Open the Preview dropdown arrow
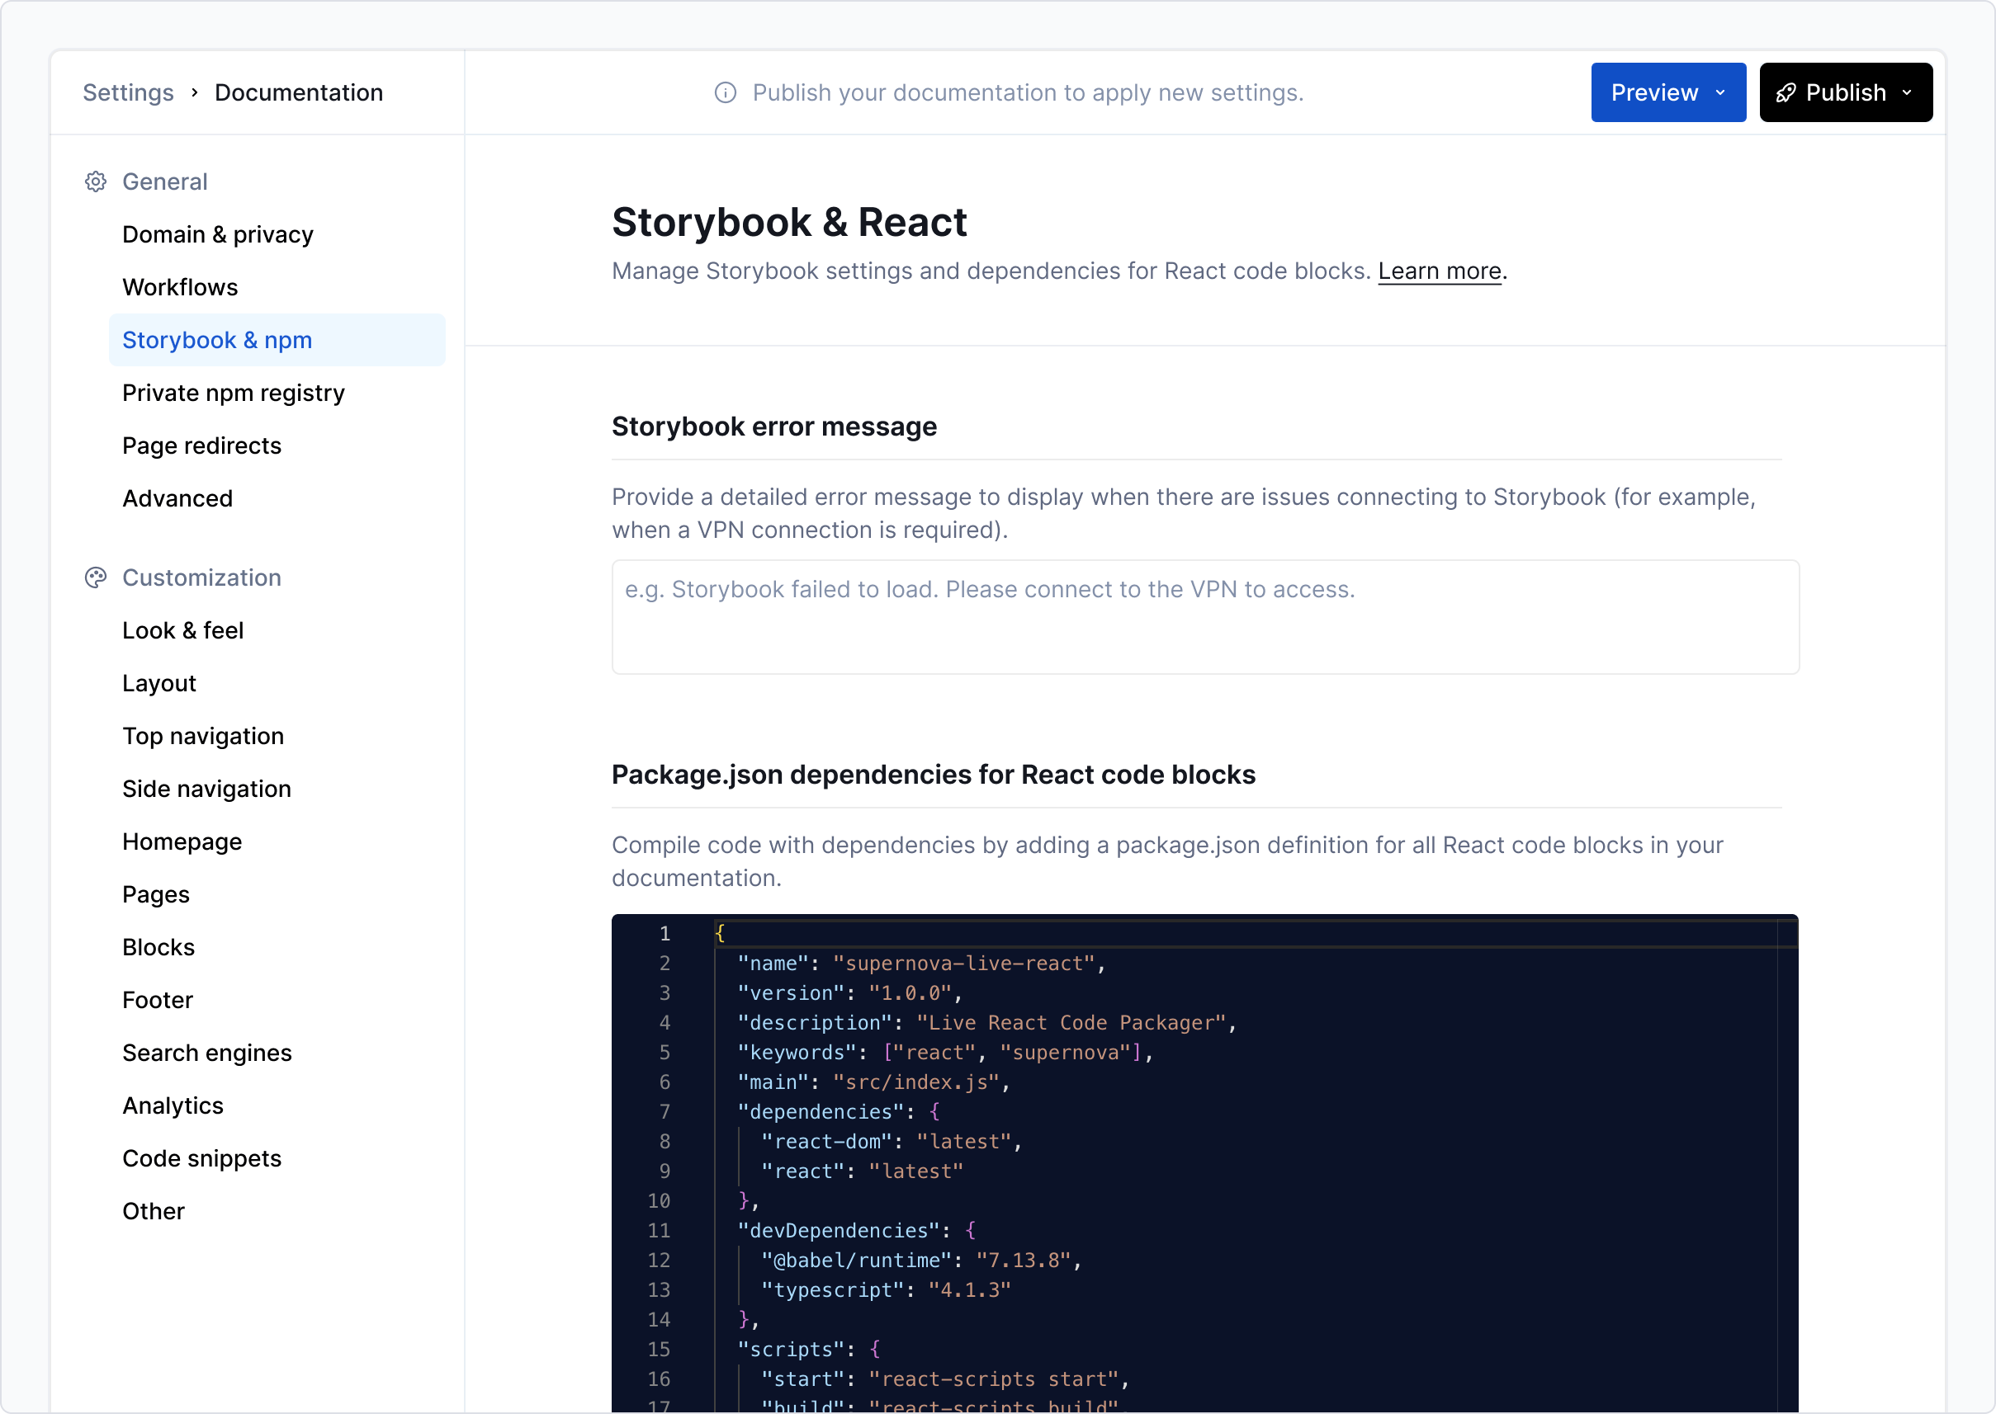This screenshot has height=1414, width=1996. pos(1719,92)
